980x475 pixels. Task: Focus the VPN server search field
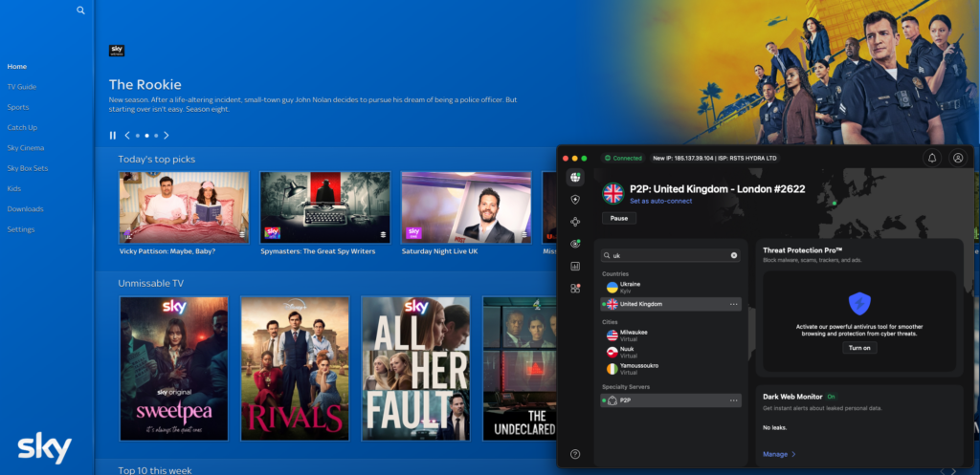[x=669, y=255]
